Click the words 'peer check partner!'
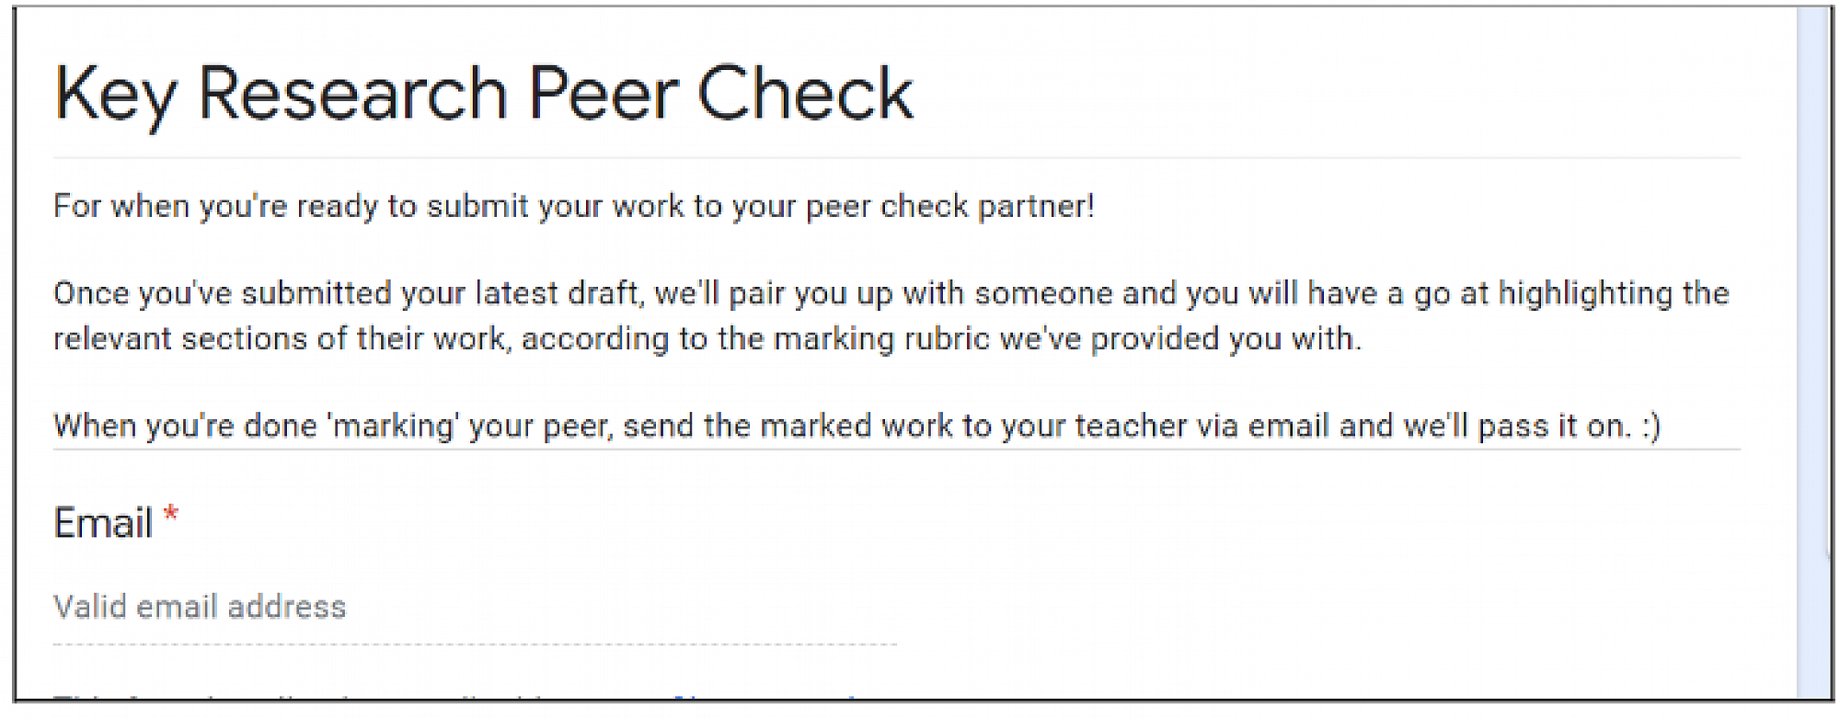This screenshot has width=1840, height=718. coord(949,206)
